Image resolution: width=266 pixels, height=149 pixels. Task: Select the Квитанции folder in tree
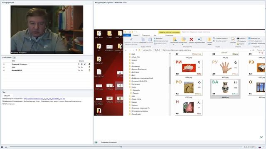coord(136,84)
